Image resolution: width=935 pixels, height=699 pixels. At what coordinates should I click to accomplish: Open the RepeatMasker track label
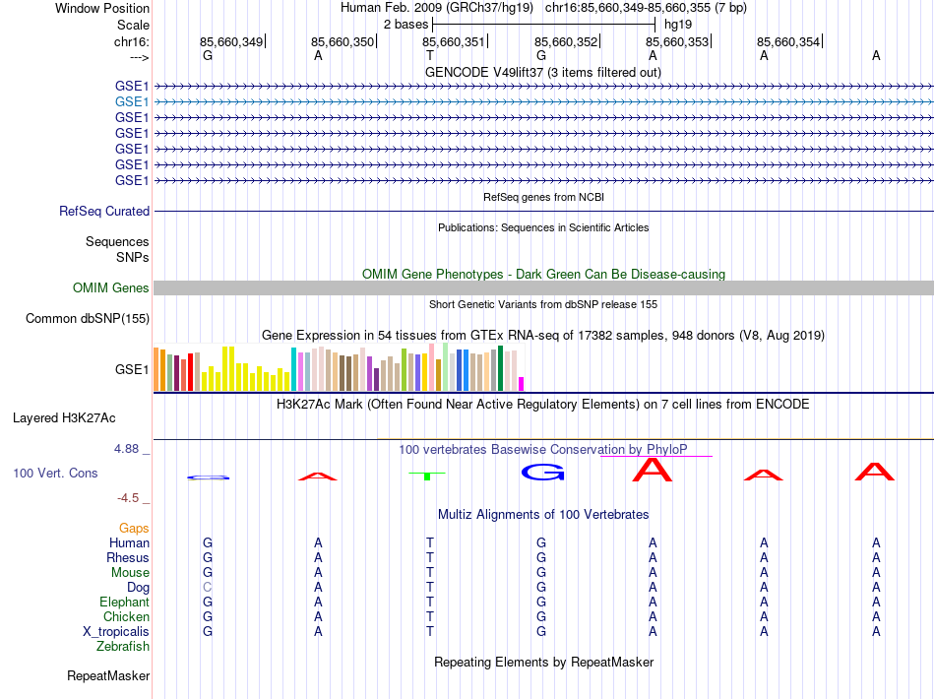click(108, 676)
